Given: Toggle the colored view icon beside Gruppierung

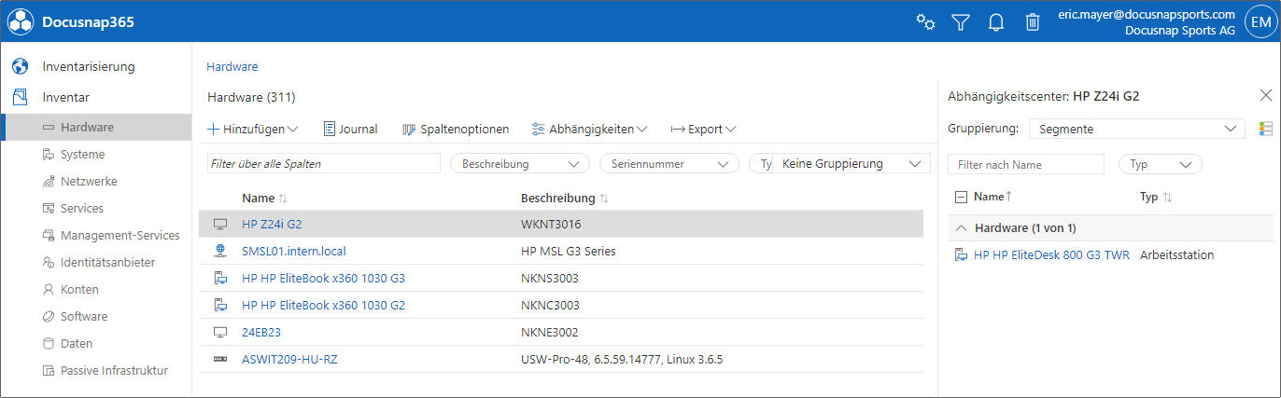Looking at the screenshot, I should tap(1266, 129).
